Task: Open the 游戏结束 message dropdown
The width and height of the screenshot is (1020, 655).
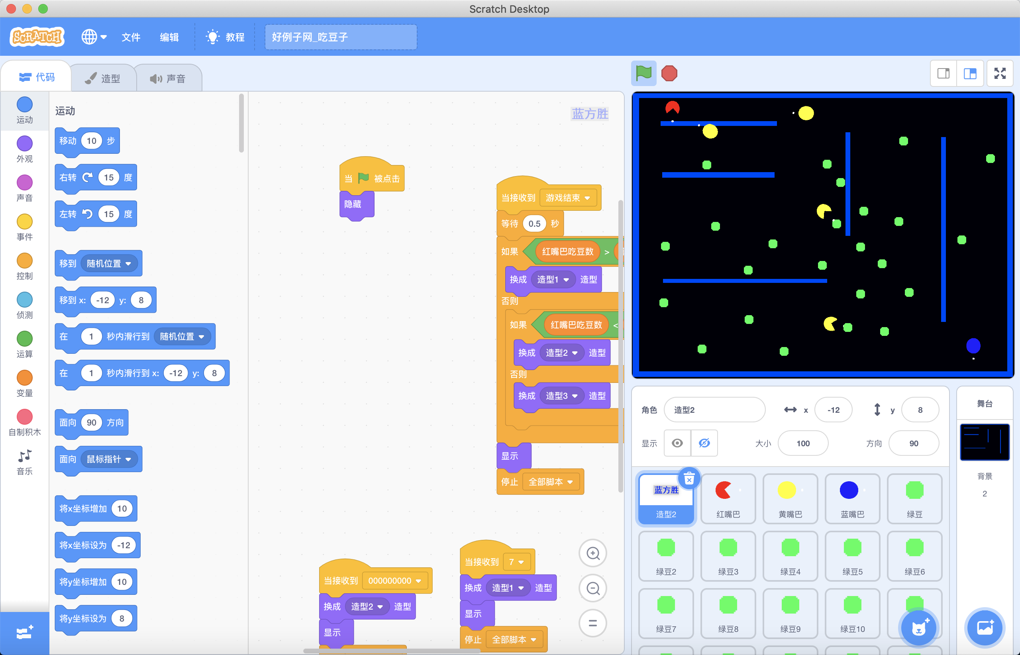Action: [x=568, y=198]
